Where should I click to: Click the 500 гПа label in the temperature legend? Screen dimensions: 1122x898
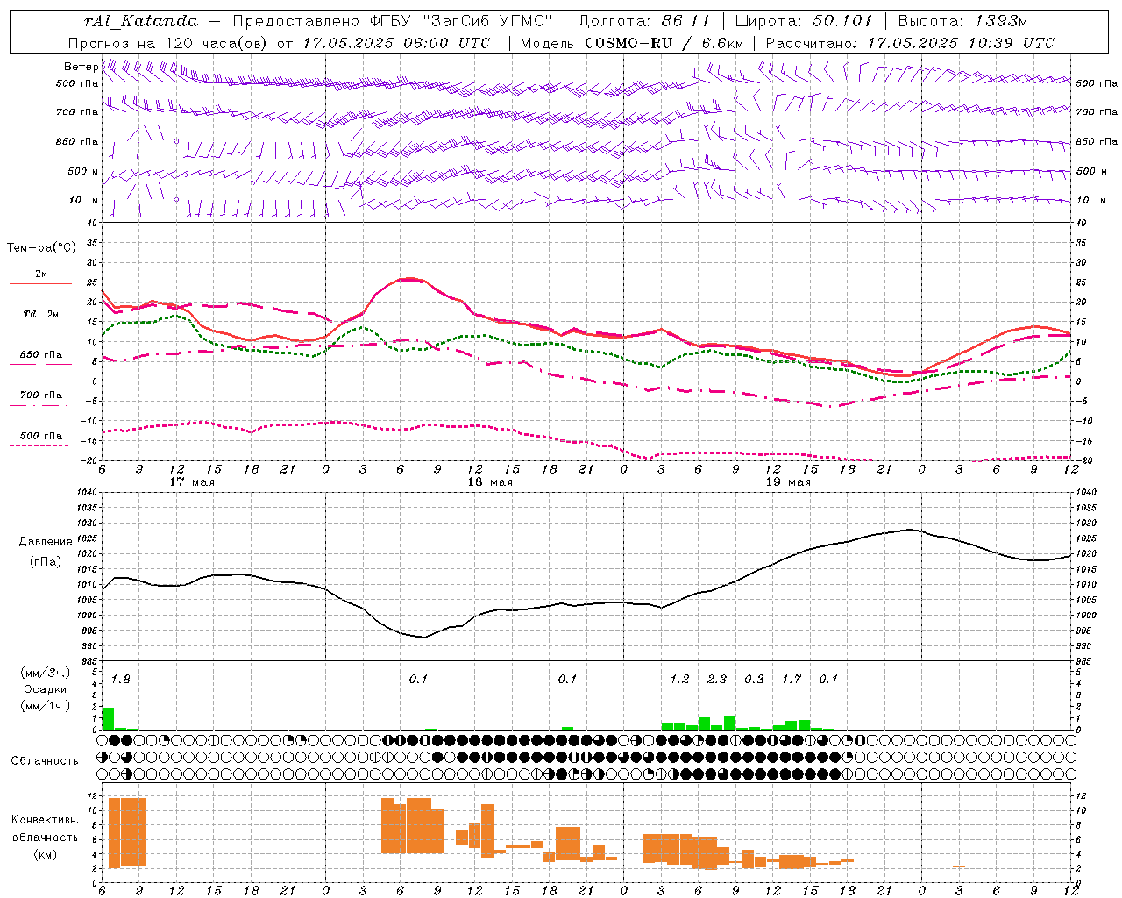[x=41, y=436]
